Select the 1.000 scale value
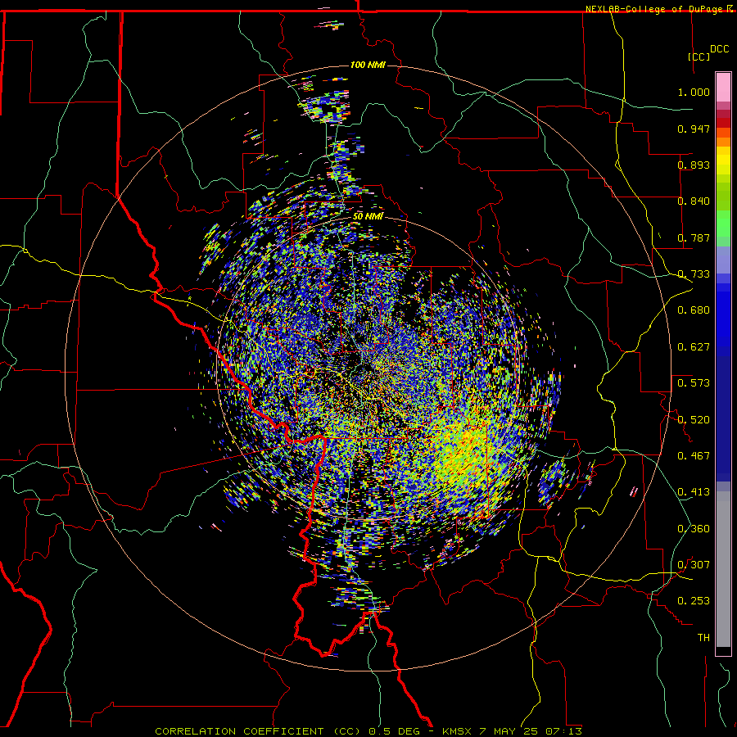Viewport: 737px width, 737px height. 694,92
